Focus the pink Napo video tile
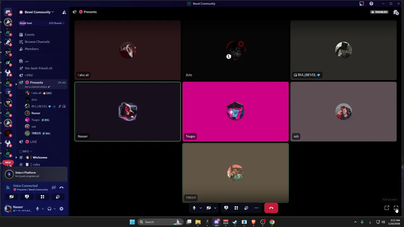The width and height of the screenshot is (404, 227). click(x=235, y=112)
